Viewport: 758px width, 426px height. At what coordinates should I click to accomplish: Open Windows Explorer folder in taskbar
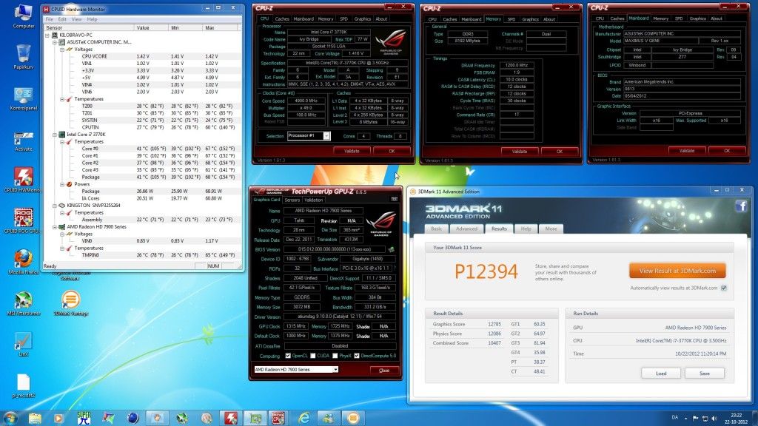pyautogui.click(x=35, y=418)
